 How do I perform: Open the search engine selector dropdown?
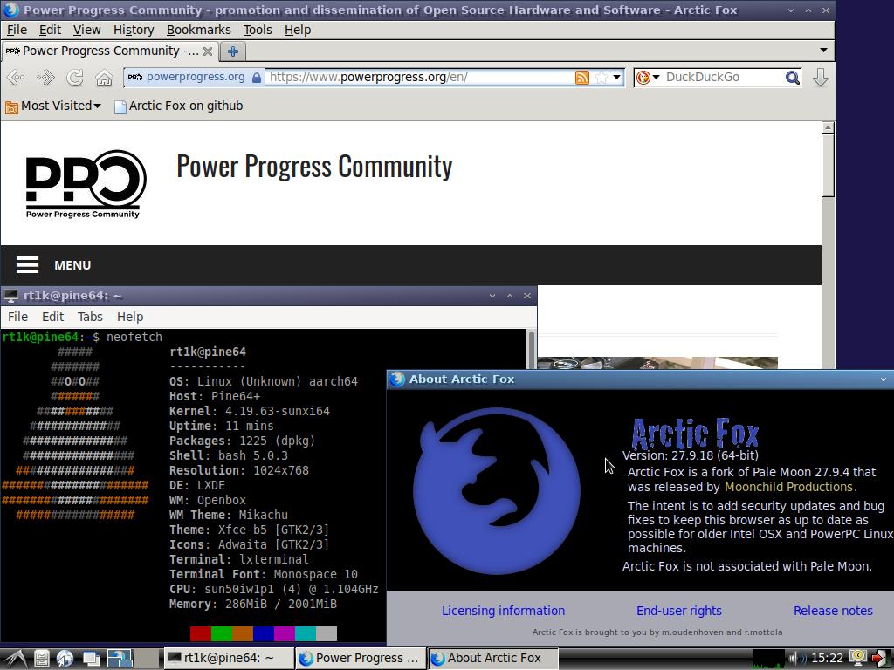(x=657, y=78)
